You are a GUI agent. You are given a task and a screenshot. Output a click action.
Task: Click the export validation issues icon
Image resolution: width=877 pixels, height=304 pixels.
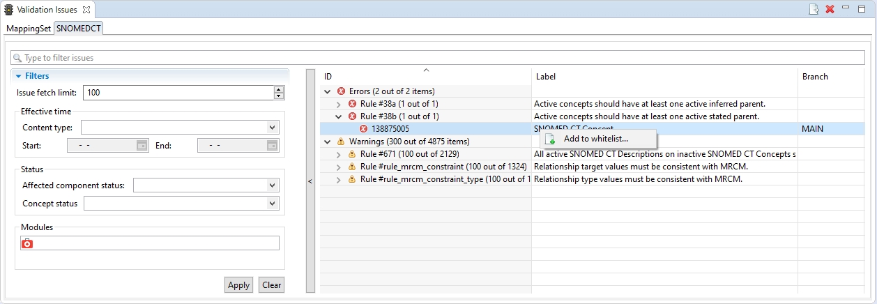tap(814, 9)
